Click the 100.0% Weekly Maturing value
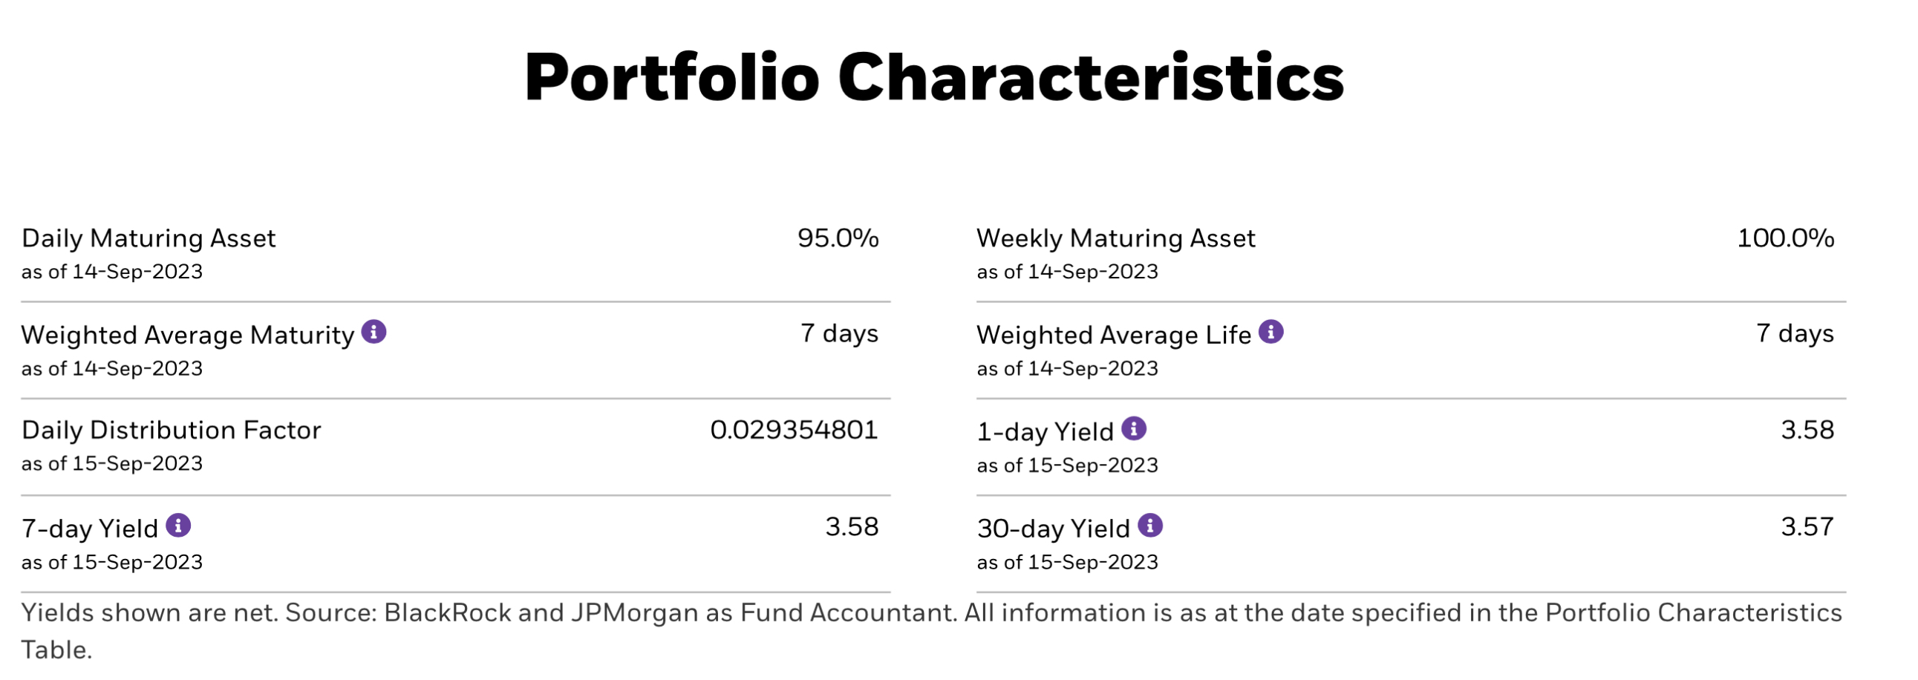The height and width of the screenshot is (680, 1918). point(1785,238)
